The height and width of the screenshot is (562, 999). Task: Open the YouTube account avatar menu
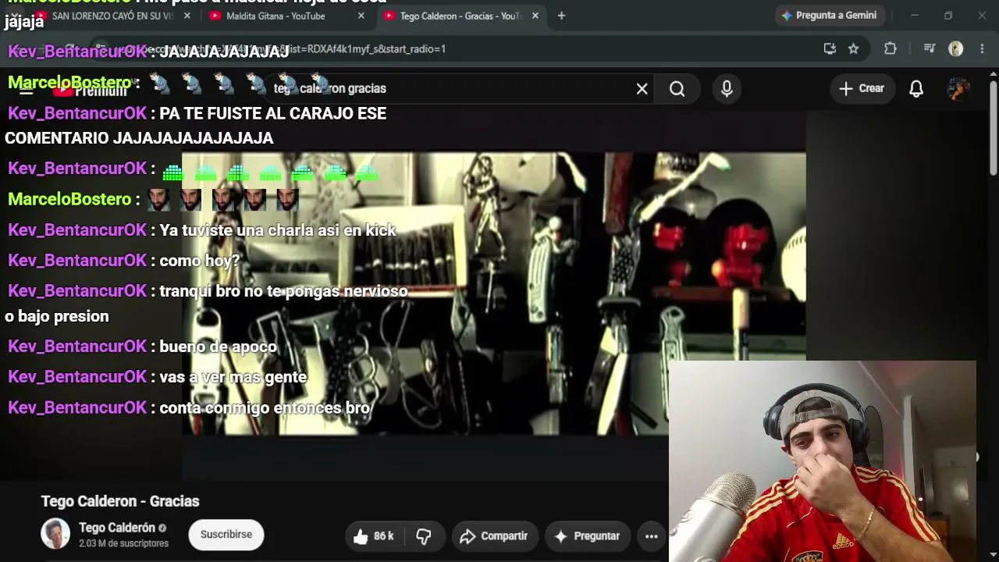[958, 89]
